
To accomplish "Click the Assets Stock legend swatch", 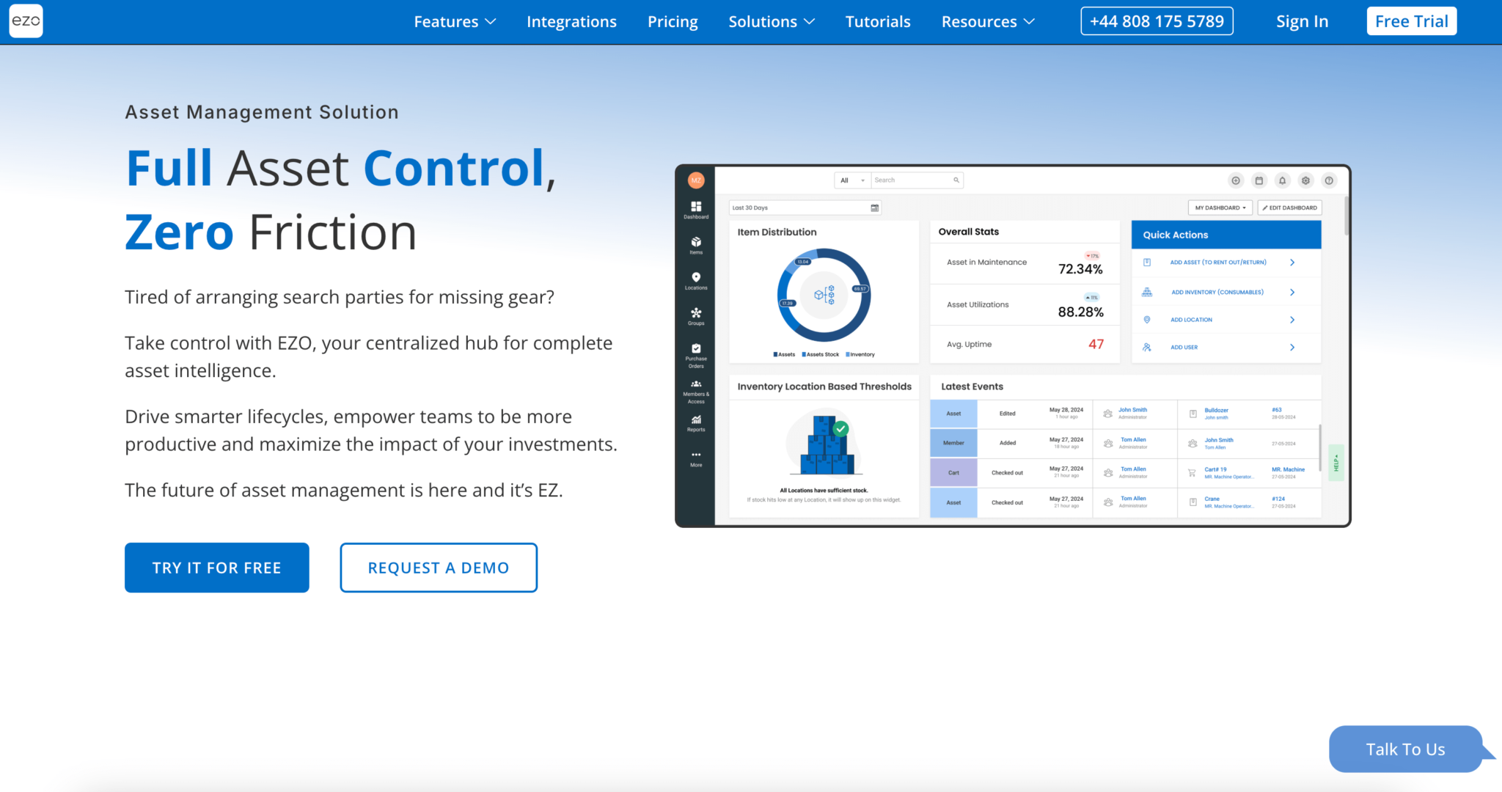I will [x=804, y=355].
